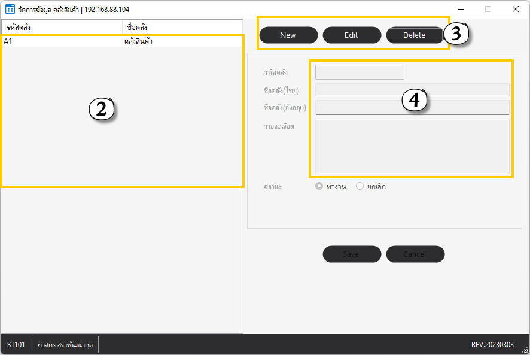Select the ยกเลิก status radio button
The image size is (530, 355).
coord(360,186)
